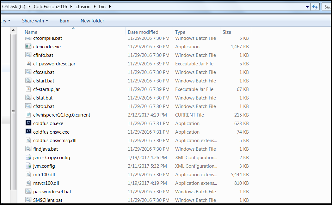Select the file name cf-startup.jar

(x=46, y=89)
